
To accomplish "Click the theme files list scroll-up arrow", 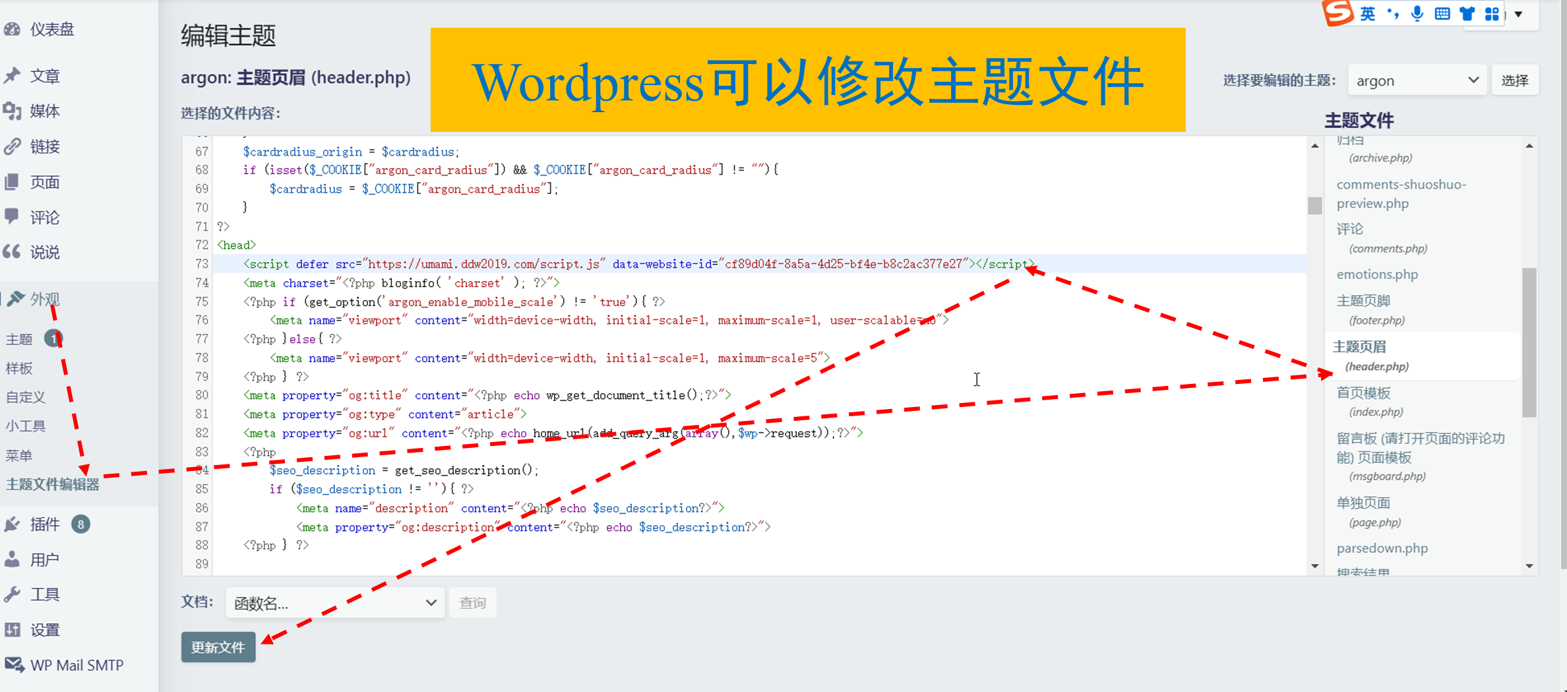I will 1529,146.
